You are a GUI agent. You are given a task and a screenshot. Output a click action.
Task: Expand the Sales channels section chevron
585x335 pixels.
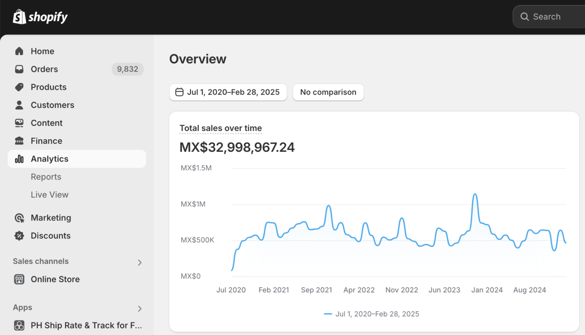tap(139, 262)
